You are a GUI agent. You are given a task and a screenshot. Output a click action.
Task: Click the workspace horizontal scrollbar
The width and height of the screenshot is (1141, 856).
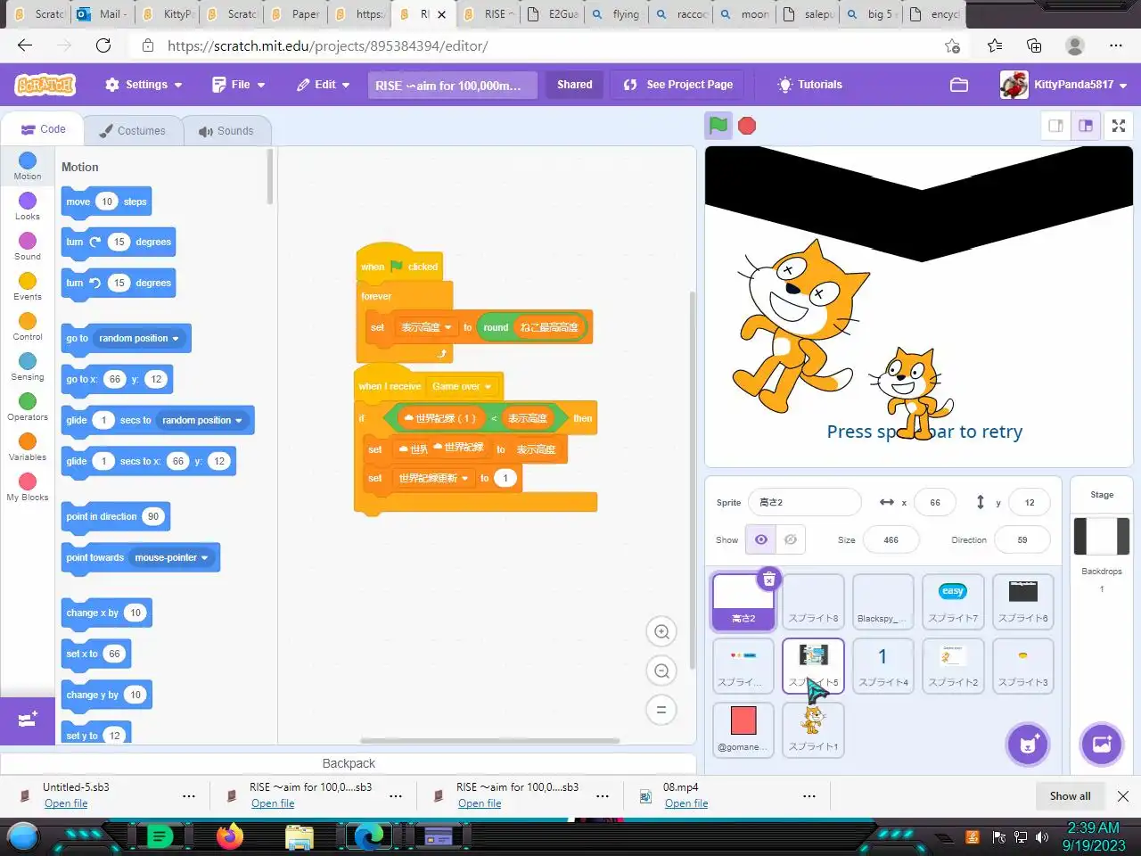point(489,740)
